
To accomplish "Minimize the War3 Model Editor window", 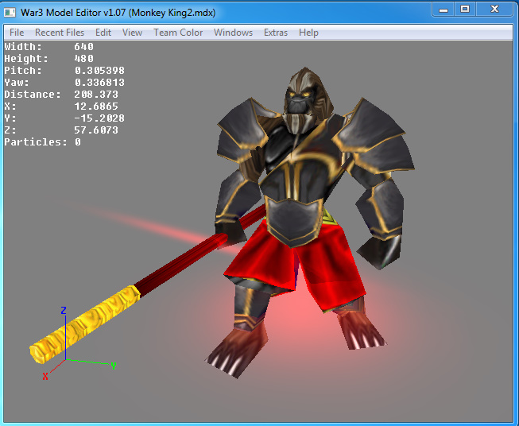I will pyautogui.click(x=443, y=10).
